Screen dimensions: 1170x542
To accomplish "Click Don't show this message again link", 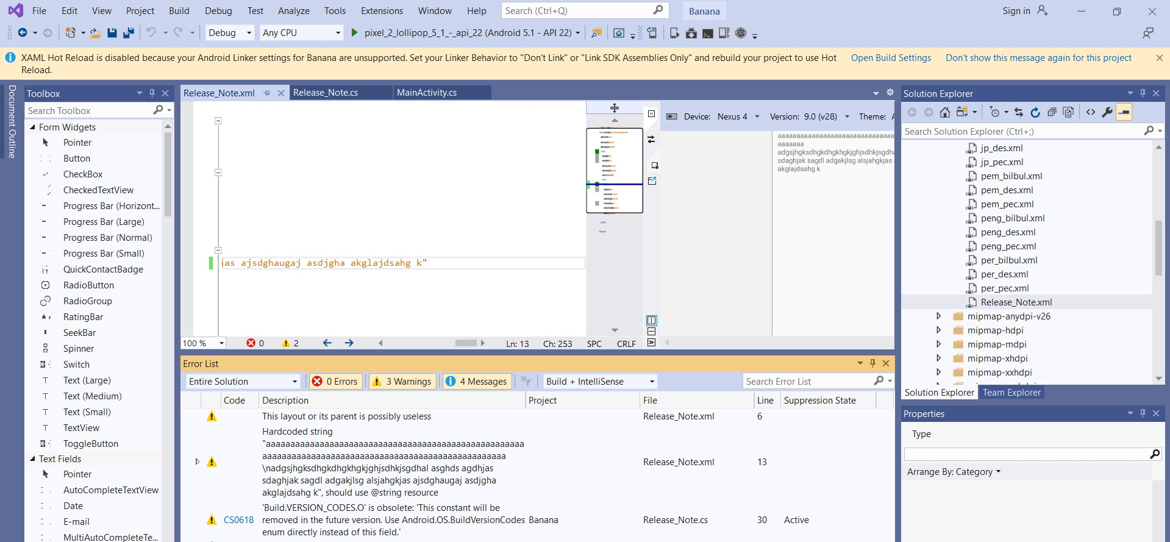I will pyautogui.click(x=1038, y=58).
